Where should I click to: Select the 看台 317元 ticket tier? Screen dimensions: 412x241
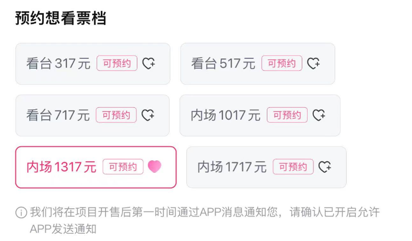[x=93, y=64]
